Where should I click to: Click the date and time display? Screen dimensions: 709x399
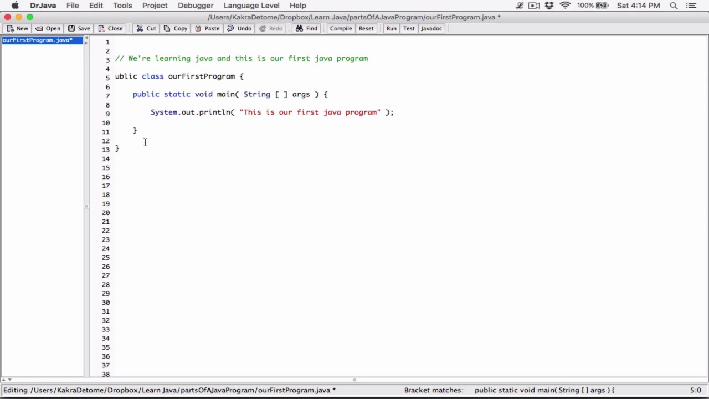pyautogui.click(x=638, y=6)
